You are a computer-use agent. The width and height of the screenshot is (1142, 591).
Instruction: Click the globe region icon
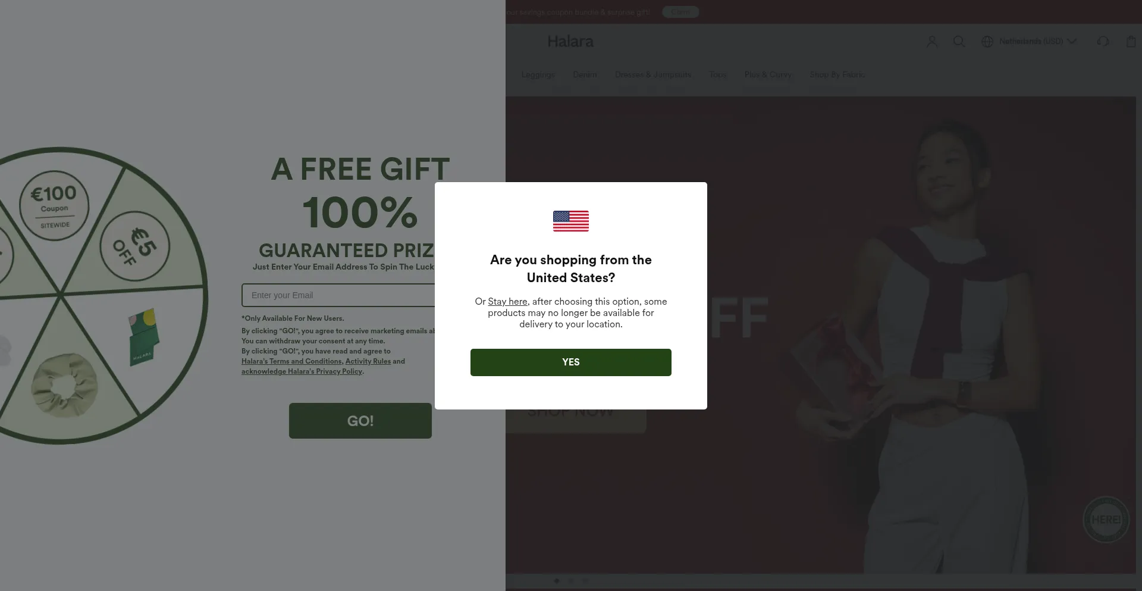987,42
